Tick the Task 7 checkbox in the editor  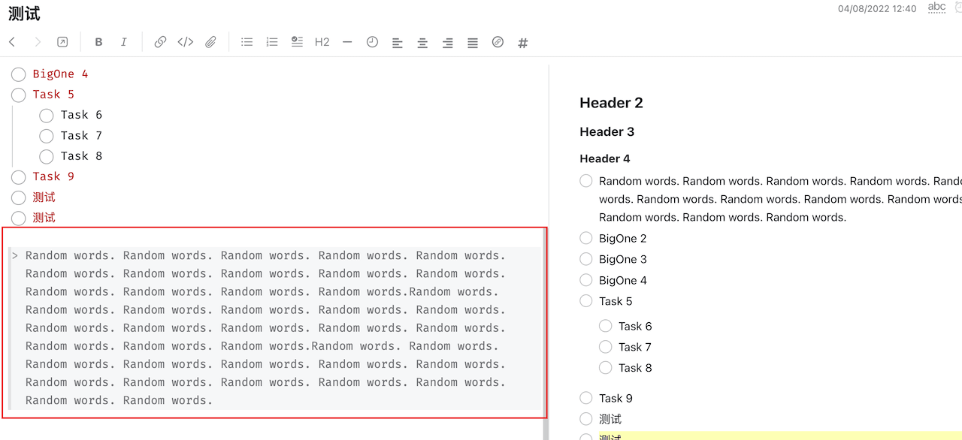(x=47, y=136)
